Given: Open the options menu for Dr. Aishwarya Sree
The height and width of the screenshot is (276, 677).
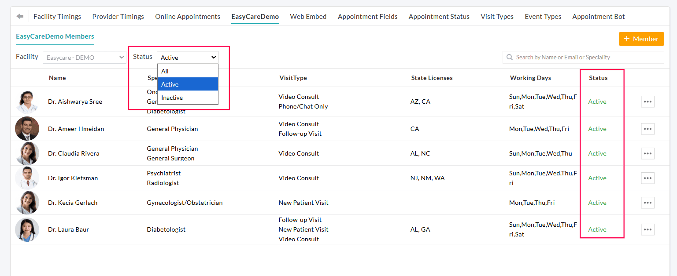Looking at the screenshot, I should point(647,102).
